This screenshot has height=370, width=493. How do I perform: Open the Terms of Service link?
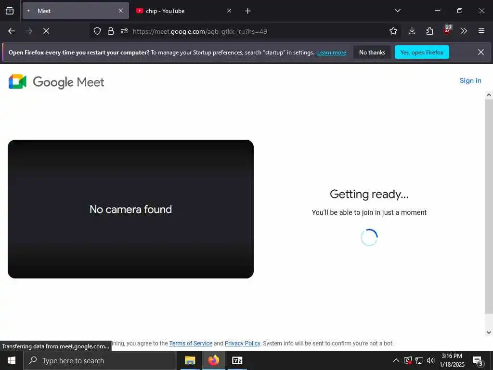pos(191,343)
